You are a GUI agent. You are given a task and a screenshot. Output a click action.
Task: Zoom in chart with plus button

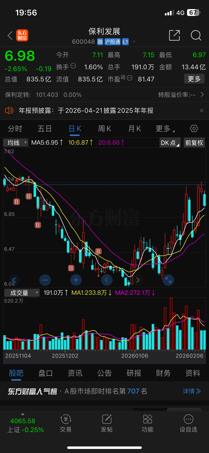pos(76,280)
